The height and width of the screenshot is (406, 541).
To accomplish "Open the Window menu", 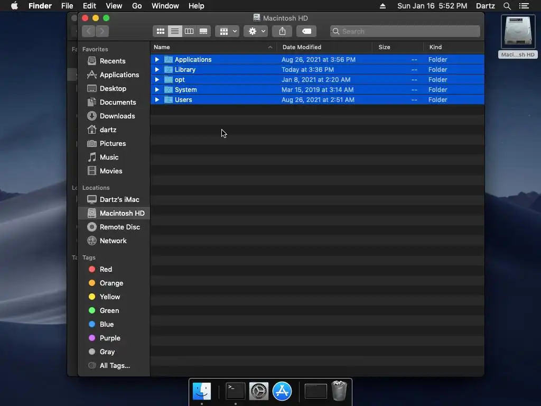I will point(165,6).
